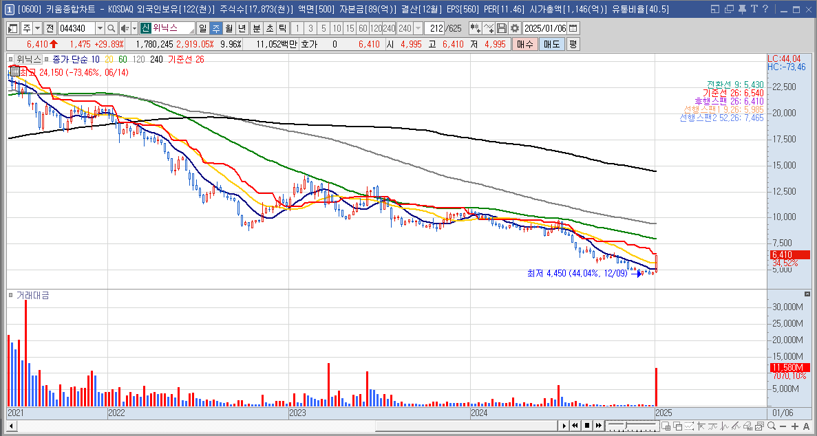Toggle the left panel layout icon
817x436 pixels.
point(14,28)
